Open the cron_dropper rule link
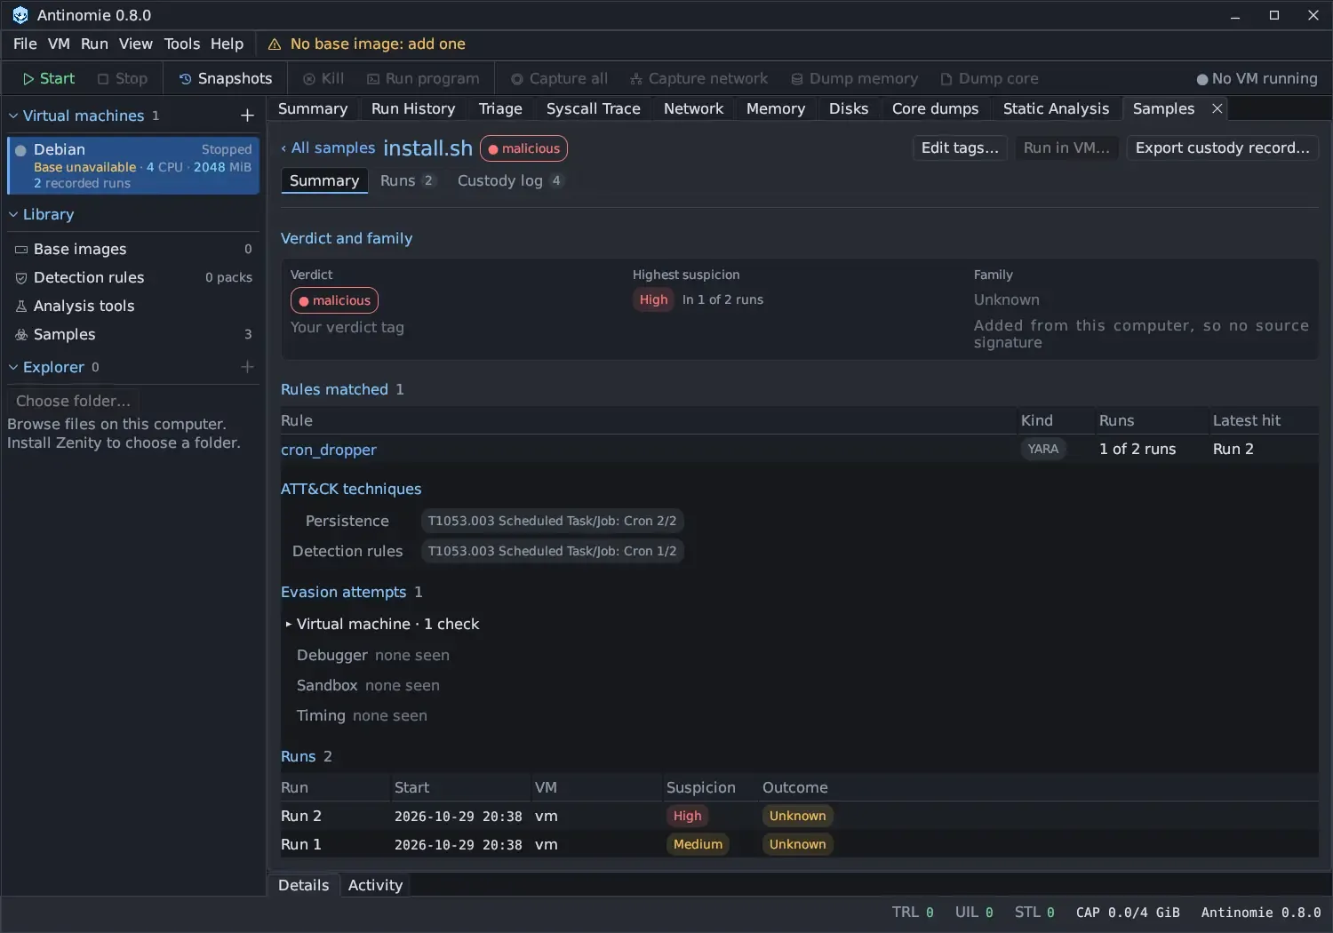Screen dimensions: 1333x933 coord(329,451)
